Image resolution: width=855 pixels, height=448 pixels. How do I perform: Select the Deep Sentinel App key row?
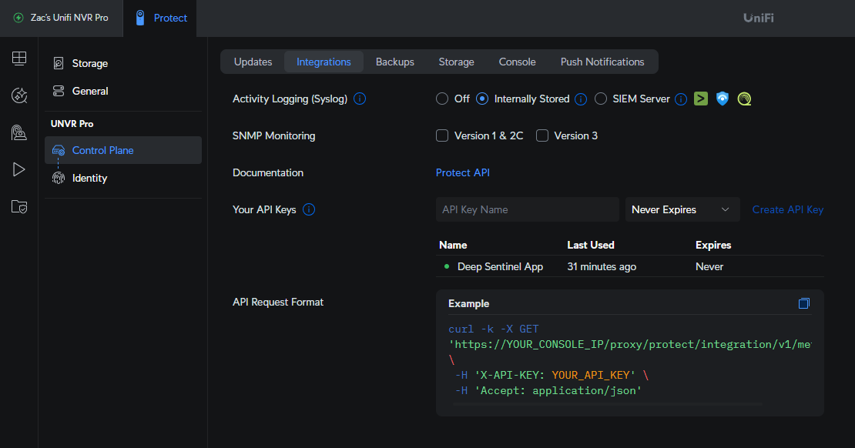point(500,266)
